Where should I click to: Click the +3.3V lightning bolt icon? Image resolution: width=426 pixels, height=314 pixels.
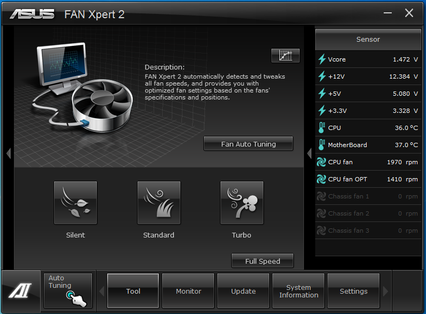coord(322,111)
